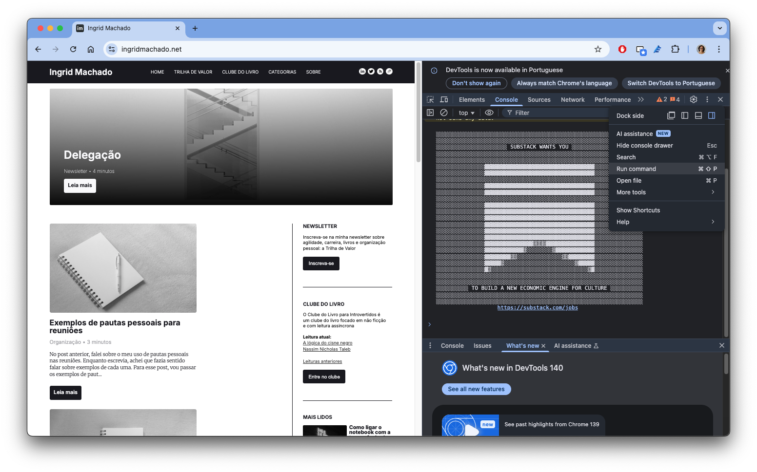Select the inspect element picker icon
Screen dimensions: 757x472
tap(430, 99)
